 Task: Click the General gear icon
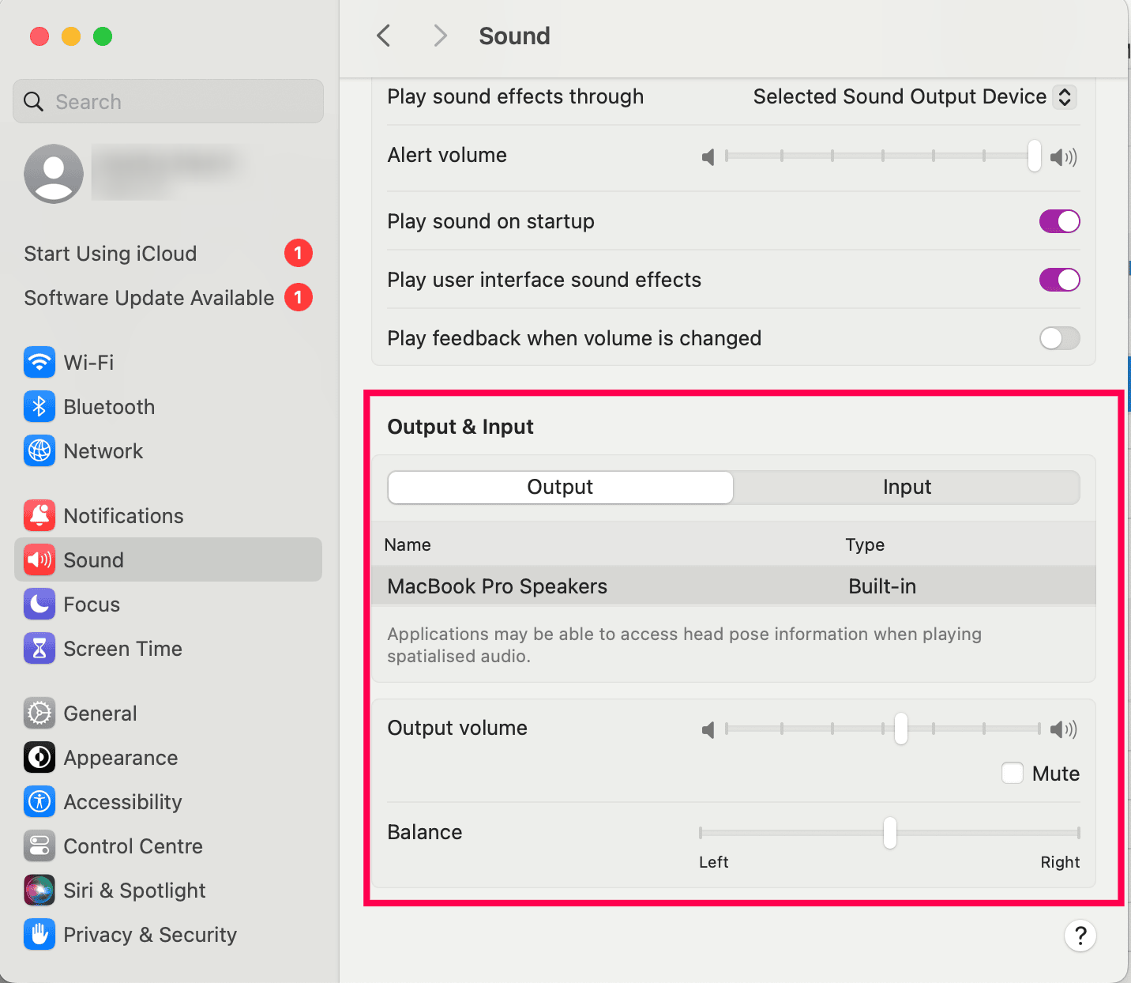39,714
